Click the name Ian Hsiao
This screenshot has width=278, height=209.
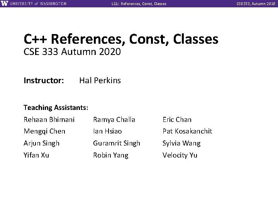coord(107,131)
